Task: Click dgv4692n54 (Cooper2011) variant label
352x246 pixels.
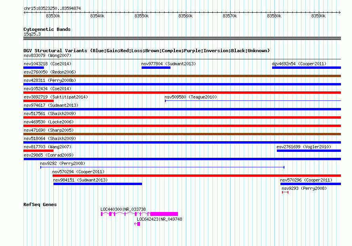Action: (x=299, y=64)
